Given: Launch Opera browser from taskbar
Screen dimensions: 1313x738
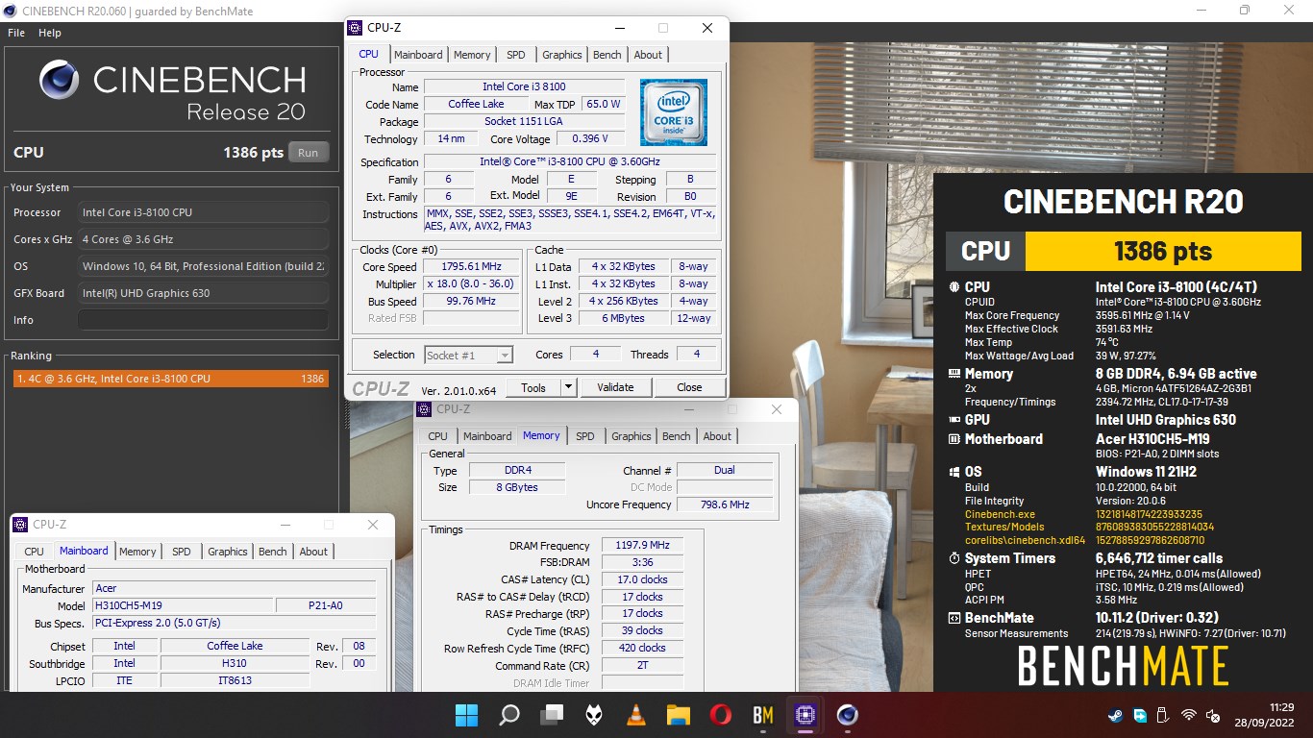Looking at the screenshot, I should [721, 715].
